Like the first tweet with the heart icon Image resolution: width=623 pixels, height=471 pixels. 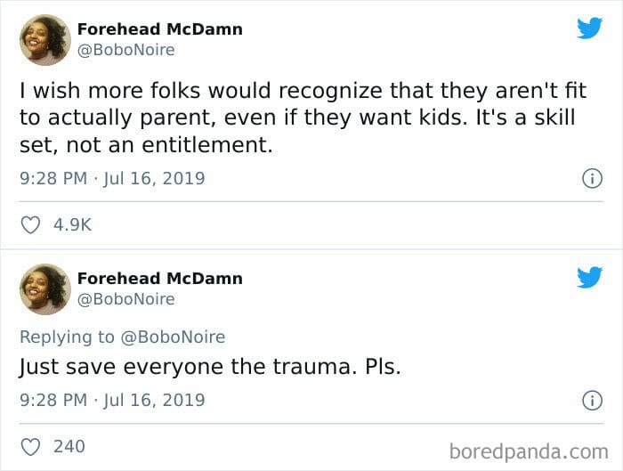pyautogui.click(x=30, y=225)
